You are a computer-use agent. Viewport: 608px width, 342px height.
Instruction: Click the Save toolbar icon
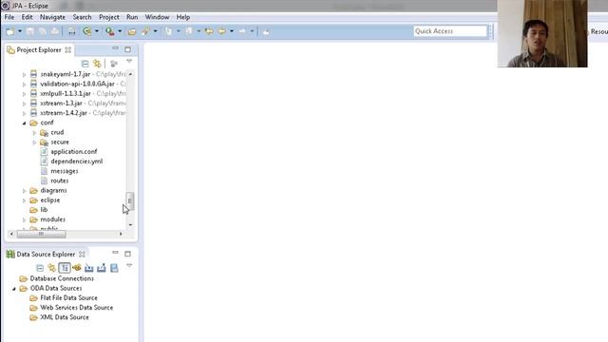(30, 31)
